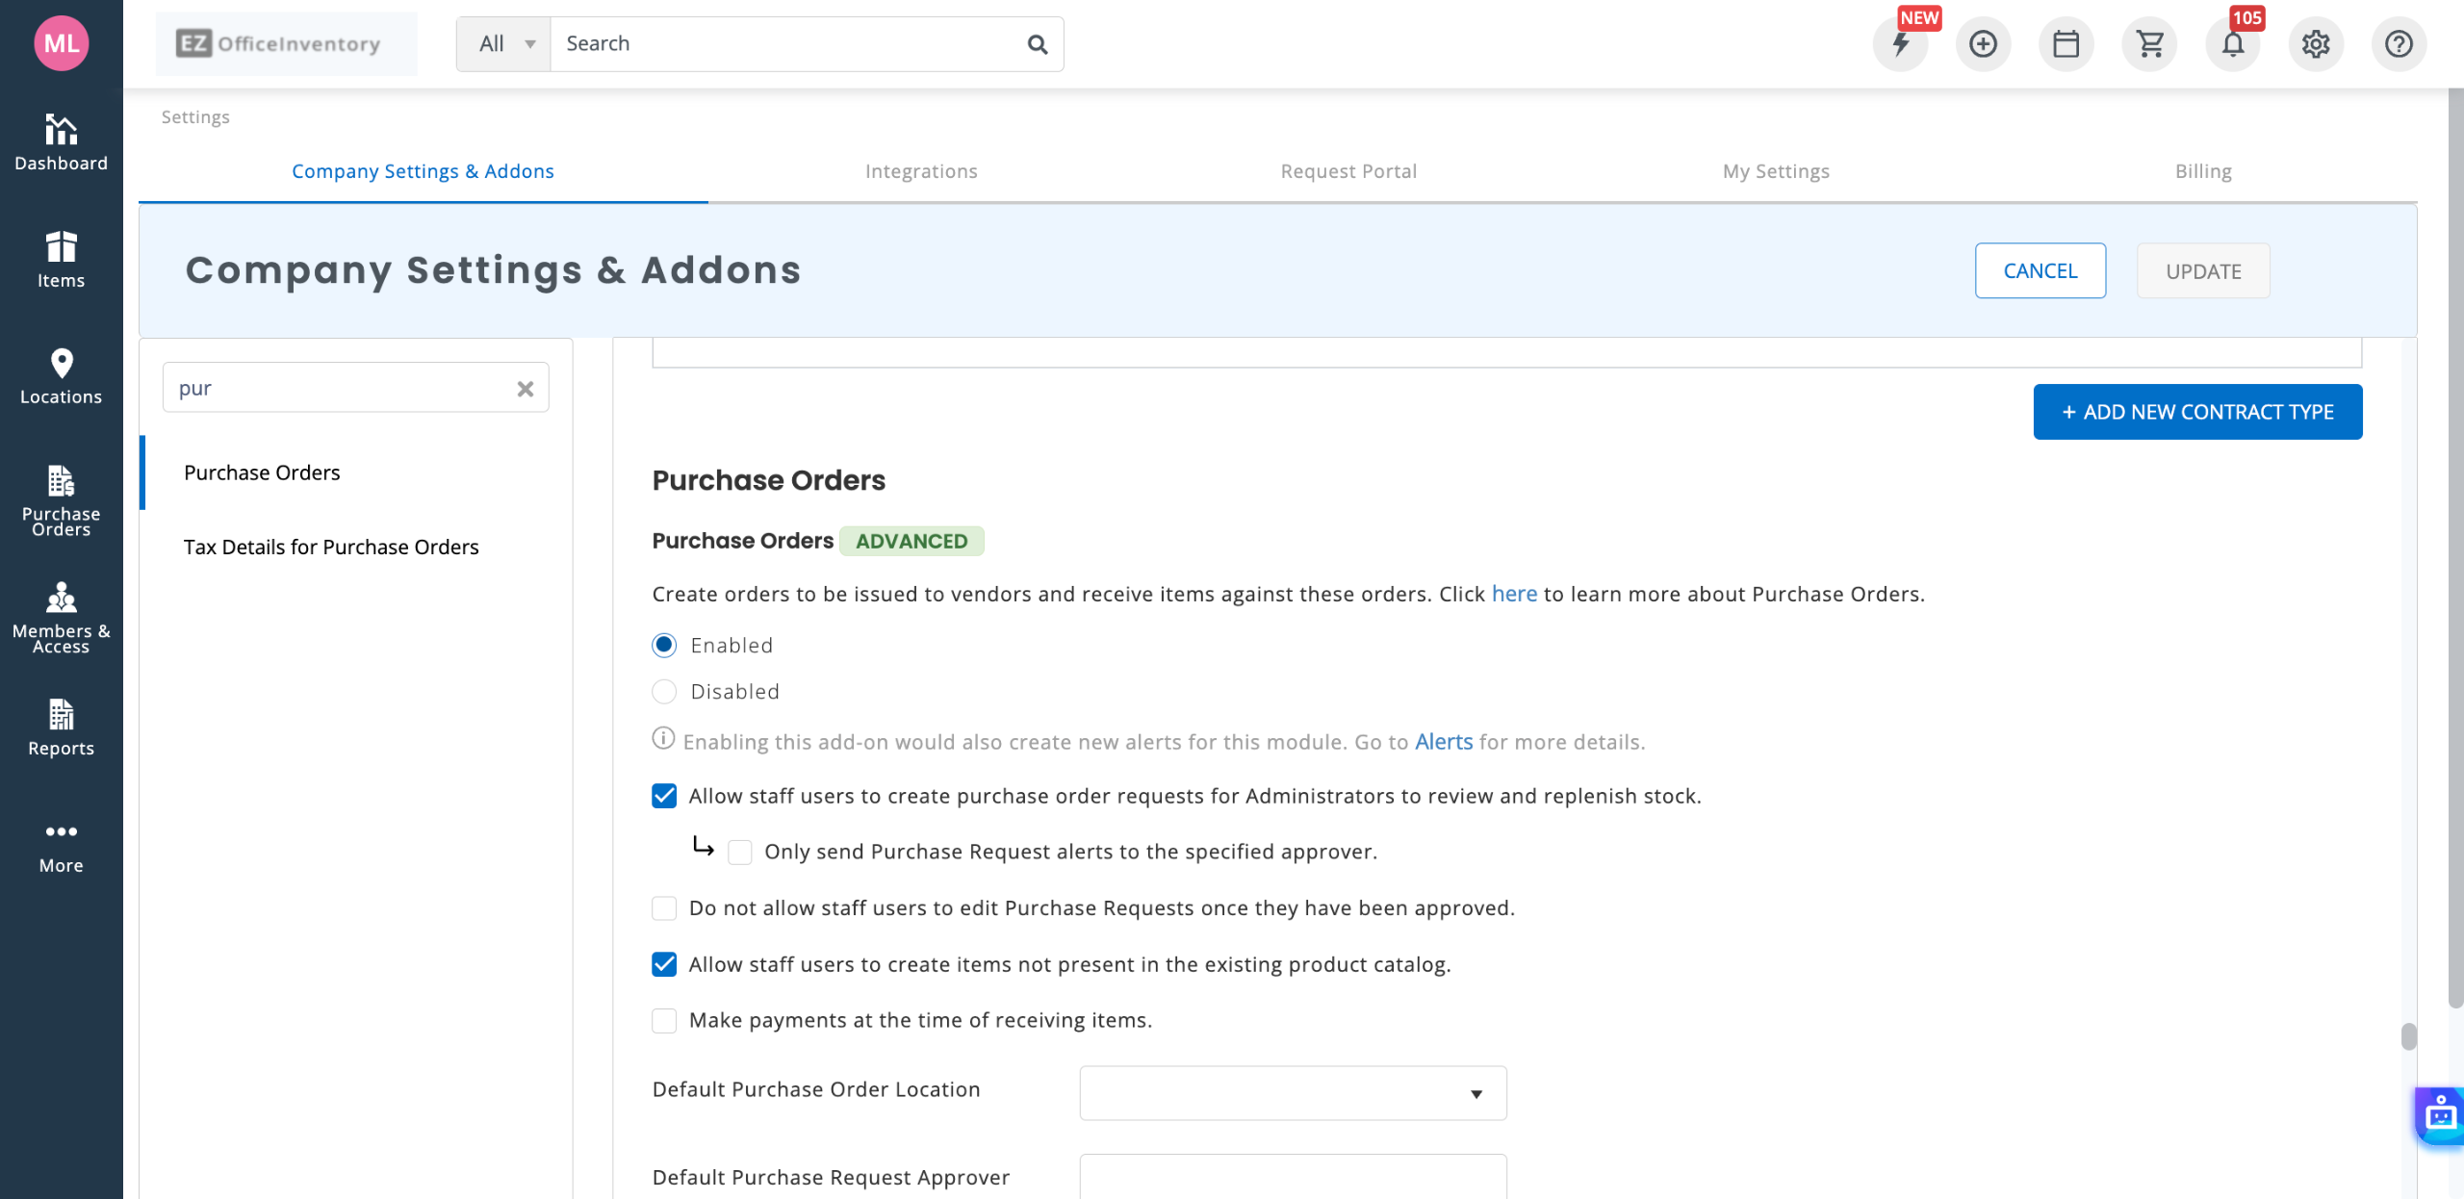
Task: Open the settings gear icon
Action: tap(2316, 44)
